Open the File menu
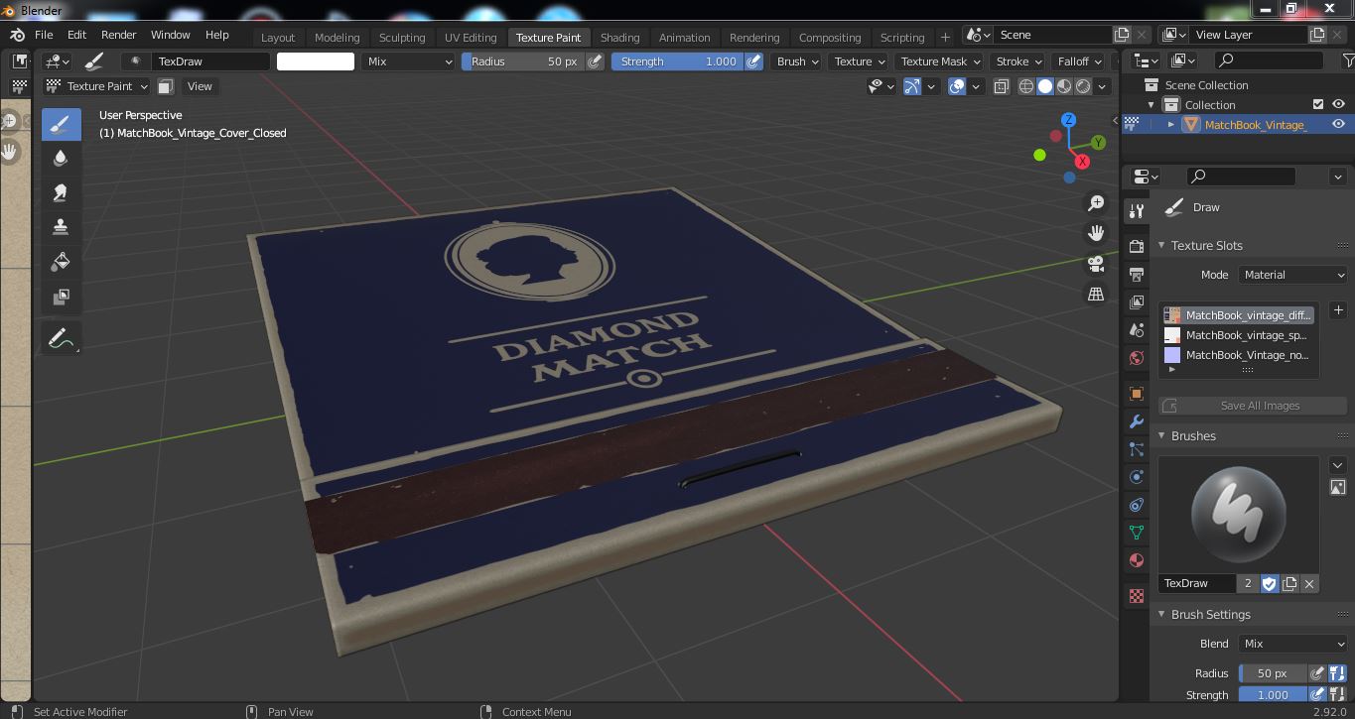Screen dimensions: 1355x719 point(44,35)
